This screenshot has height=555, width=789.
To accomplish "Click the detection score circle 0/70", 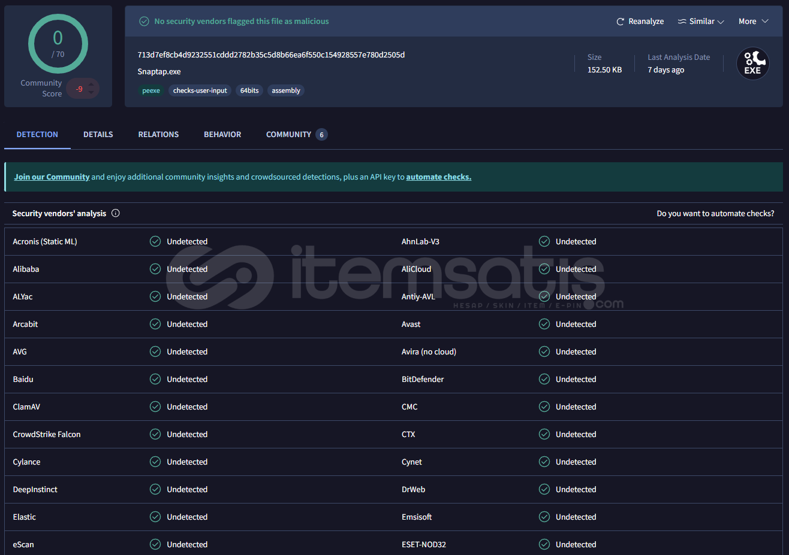I will click(58, 44).
